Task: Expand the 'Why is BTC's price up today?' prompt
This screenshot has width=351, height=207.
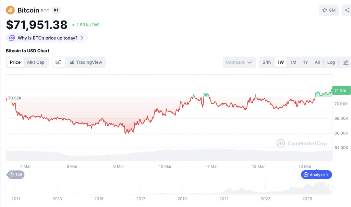Action: 47,38
